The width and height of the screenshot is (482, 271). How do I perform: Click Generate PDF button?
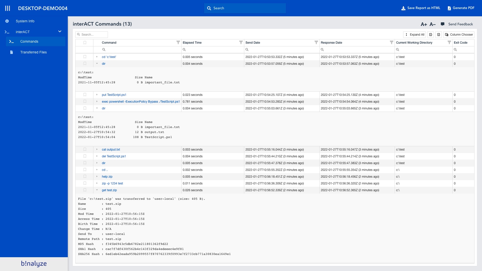point(461,8)
